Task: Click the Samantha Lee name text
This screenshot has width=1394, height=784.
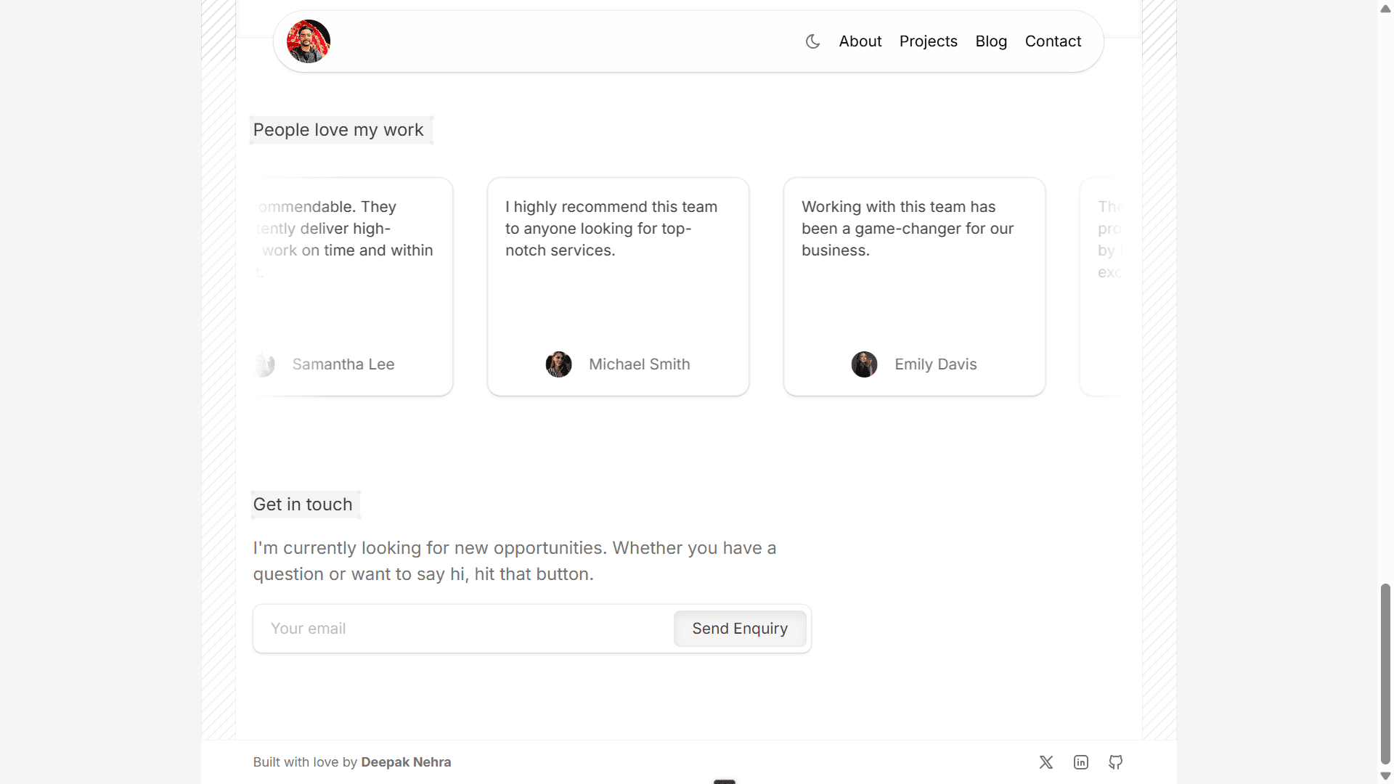Action: point(343,364)
